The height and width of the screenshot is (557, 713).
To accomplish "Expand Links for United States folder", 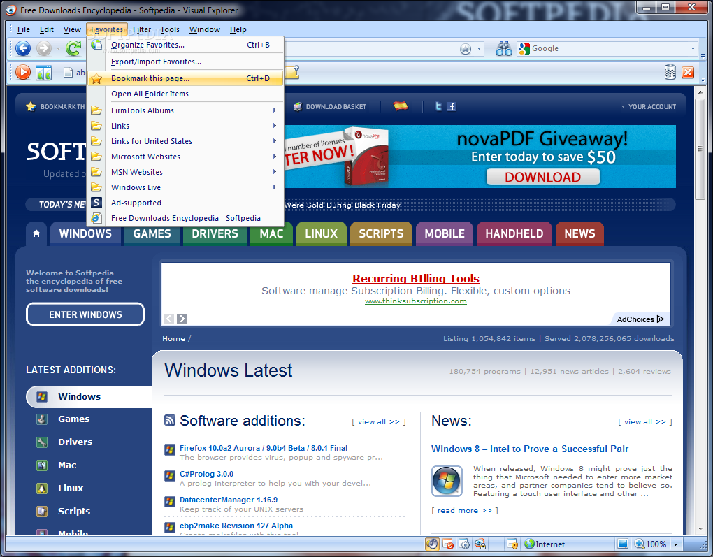I will (x=185, y=141).
